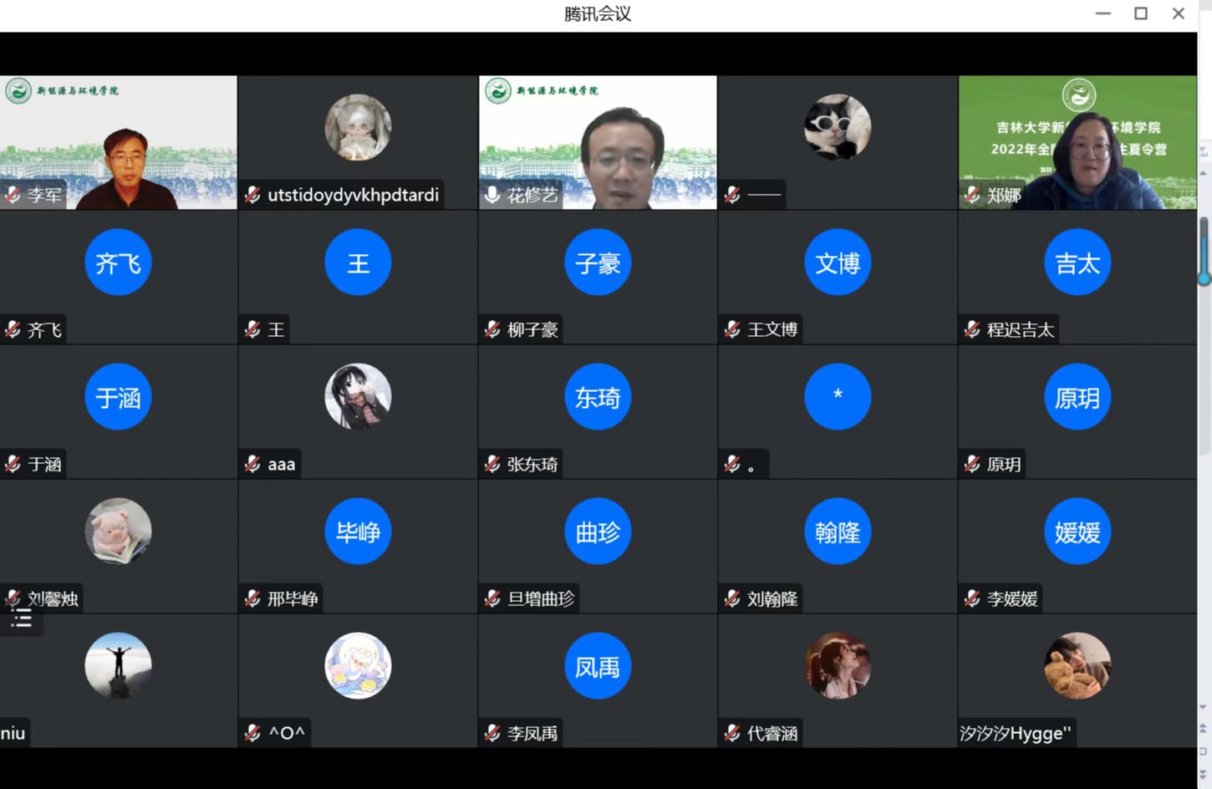Click the active microphone icon beside 花修艺
This screenshot has width=1212, height=789.
point(492,195)
